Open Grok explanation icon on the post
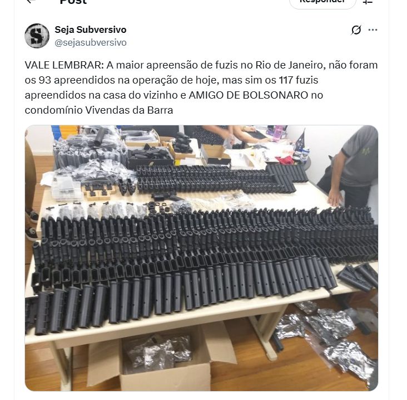This screenshot has height=400, width=407. pyautogui.click(x=356, y=30)
